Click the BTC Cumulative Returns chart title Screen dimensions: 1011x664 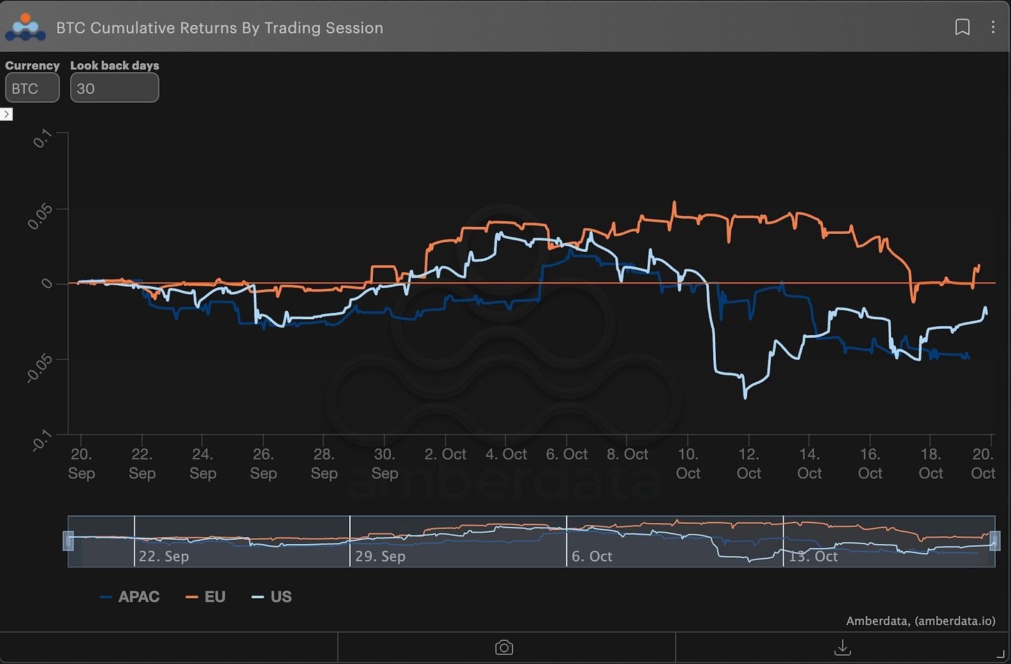click(219, 28)
